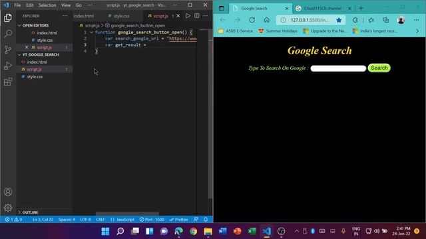
Task: Open the more menus ellipsis in VS Code title bar
Action: pos(90,5)
